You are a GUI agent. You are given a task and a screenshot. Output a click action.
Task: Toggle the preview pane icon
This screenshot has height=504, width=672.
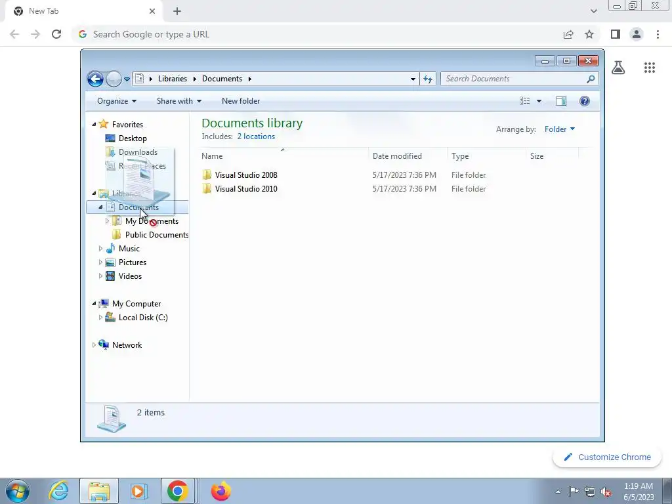561,101
